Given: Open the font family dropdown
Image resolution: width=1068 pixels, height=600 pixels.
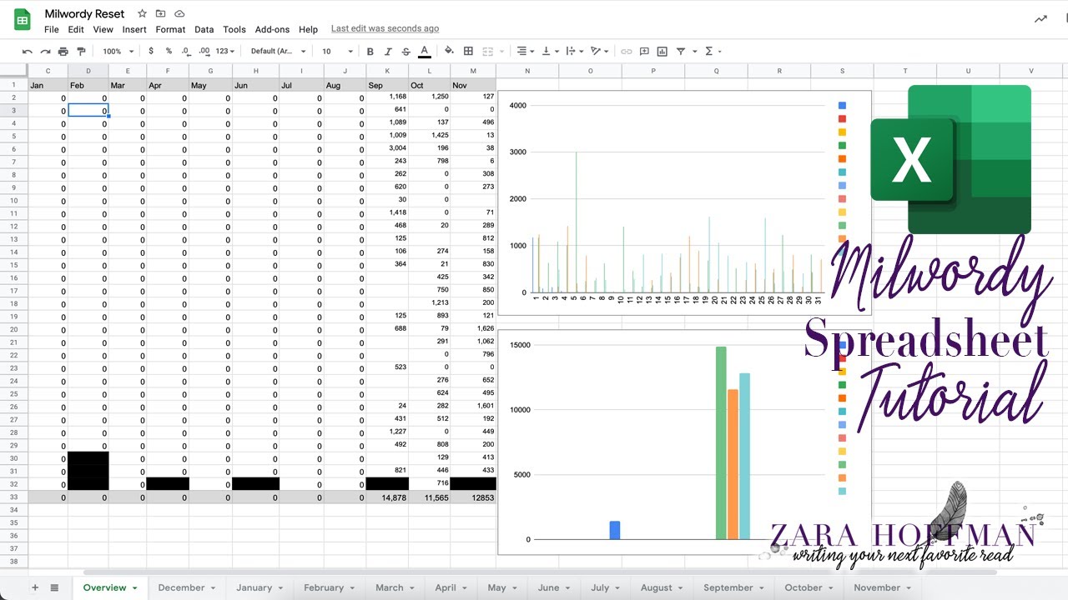Looking at the screenshot, I should pyautogui.click(x=279, y=52).
